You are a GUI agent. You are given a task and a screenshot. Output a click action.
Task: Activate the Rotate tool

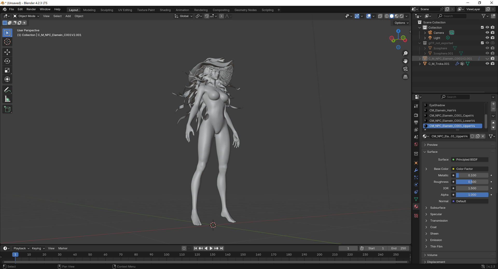point(7,61)
